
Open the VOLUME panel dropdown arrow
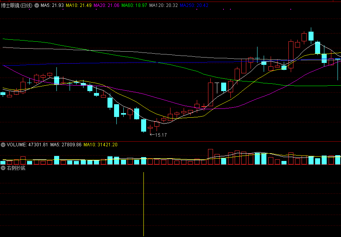tap(3, 145)
